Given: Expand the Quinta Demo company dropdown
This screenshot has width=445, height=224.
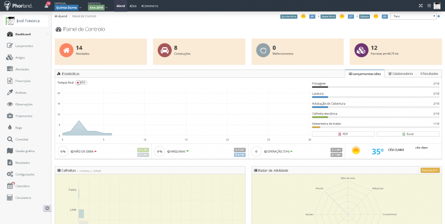Looking at the screenshot, I should 68,8.
